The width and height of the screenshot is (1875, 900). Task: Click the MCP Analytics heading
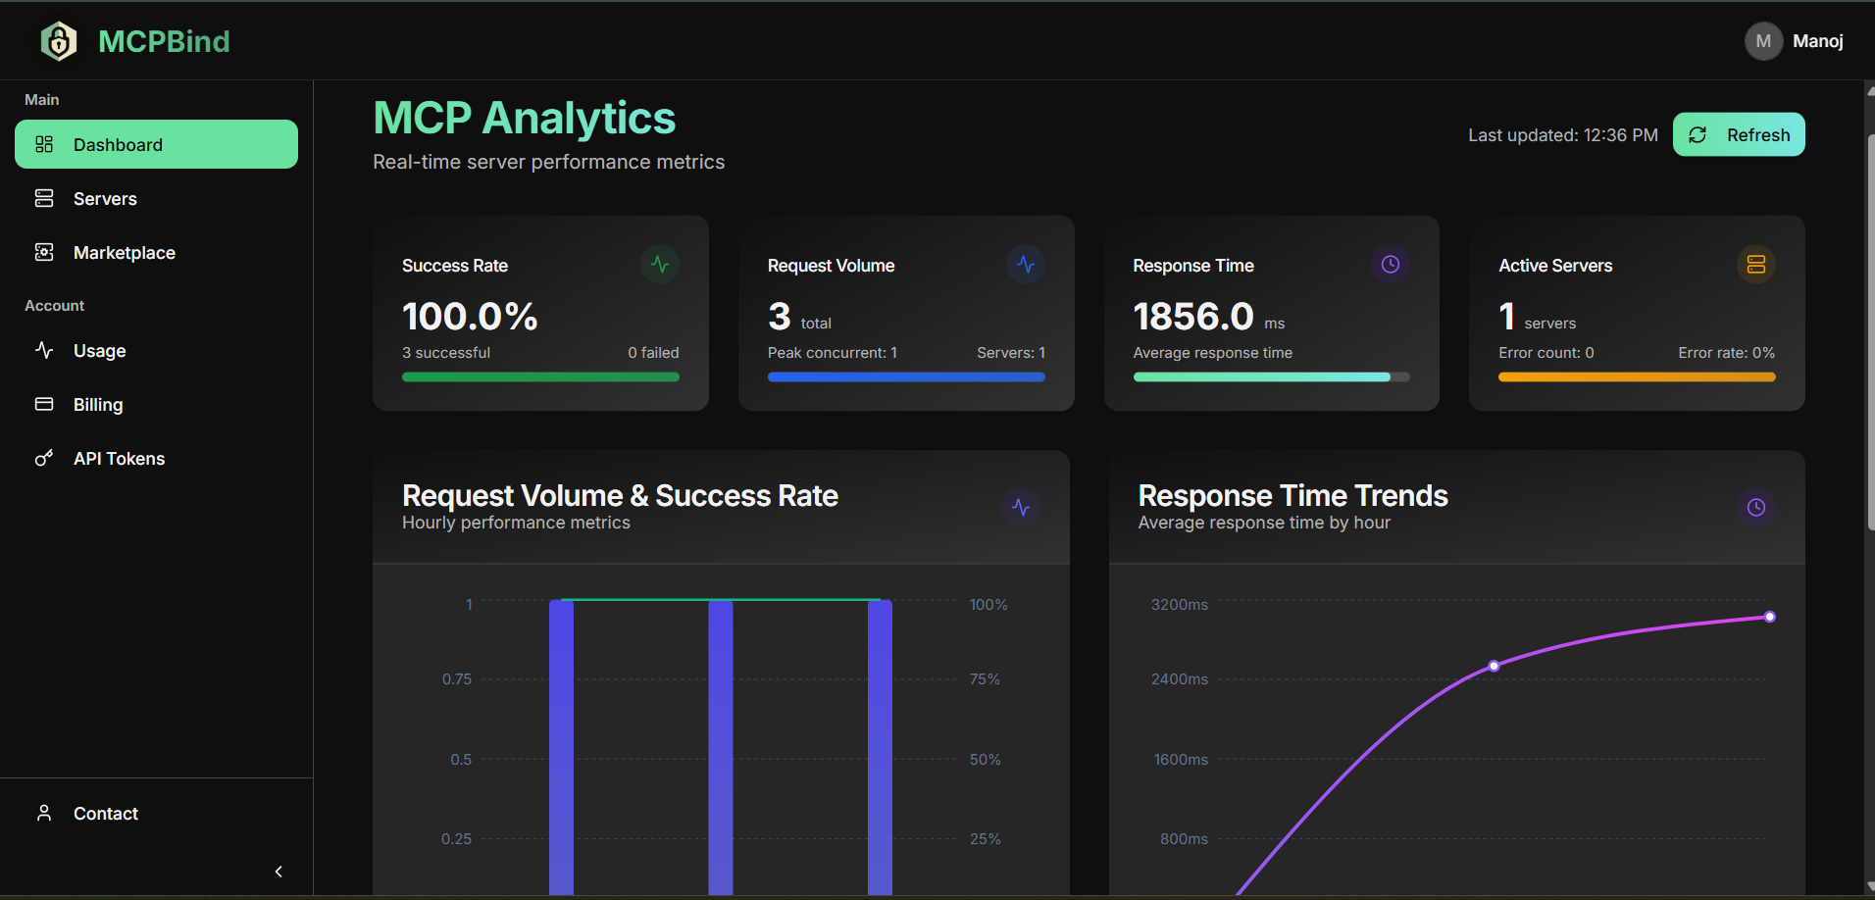coord(525,118)
